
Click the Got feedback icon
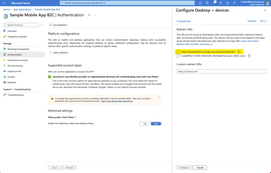point(51,25)
